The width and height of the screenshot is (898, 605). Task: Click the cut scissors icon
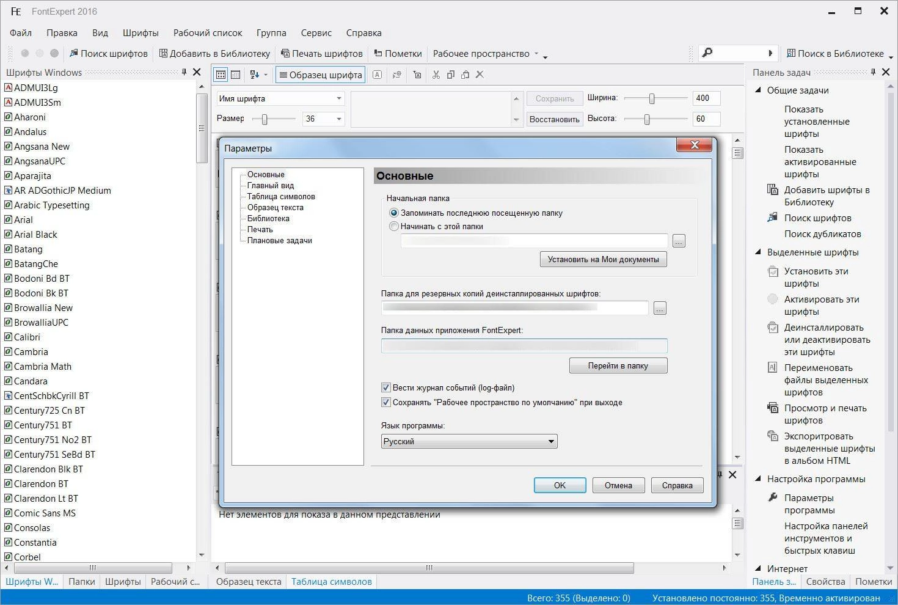(x=436, y=75)
